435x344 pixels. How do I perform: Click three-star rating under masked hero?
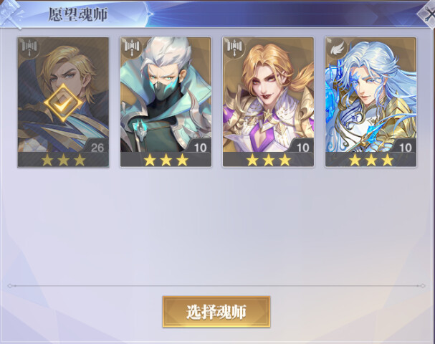[166, 160]
